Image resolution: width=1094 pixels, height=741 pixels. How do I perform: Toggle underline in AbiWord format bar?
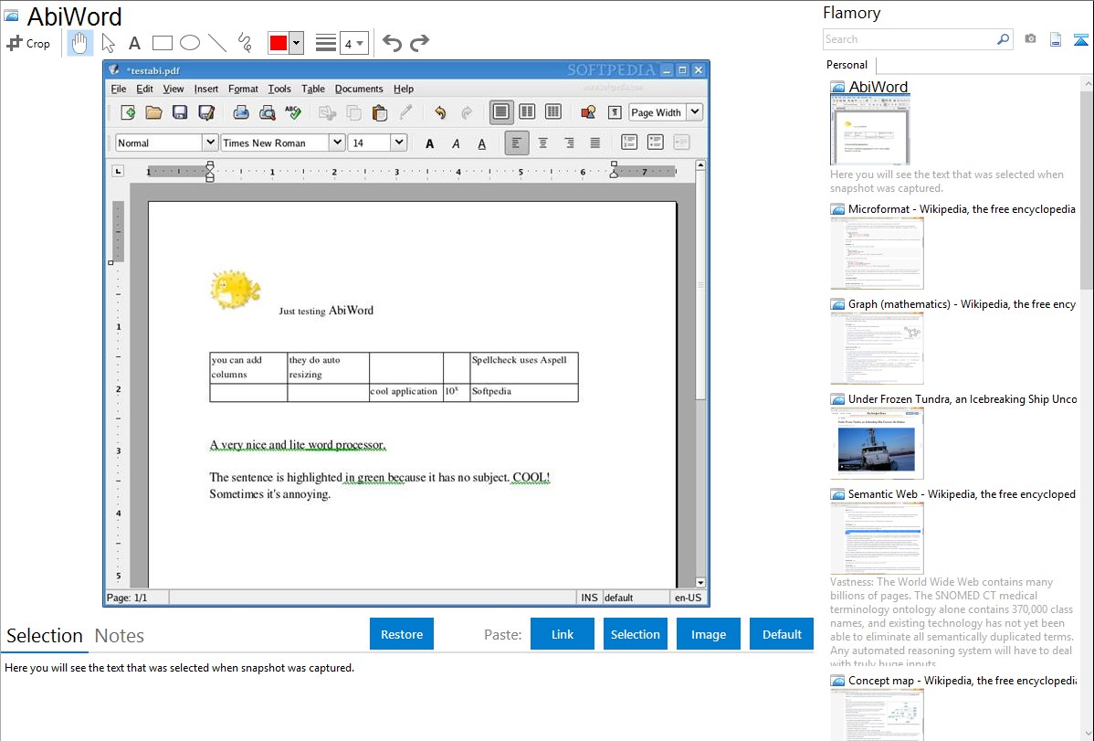(482, 143)
